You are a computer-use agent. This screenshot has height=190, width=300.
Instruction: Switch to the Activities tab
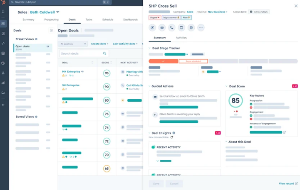click(x=181, y=38)
